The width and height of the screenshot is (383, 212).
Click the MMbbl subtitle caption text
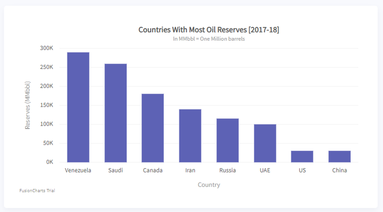coord(209,39)
